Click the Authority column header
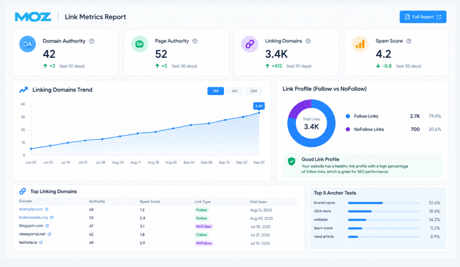Viewport: 460px width, 267px height. click(97, 201)
